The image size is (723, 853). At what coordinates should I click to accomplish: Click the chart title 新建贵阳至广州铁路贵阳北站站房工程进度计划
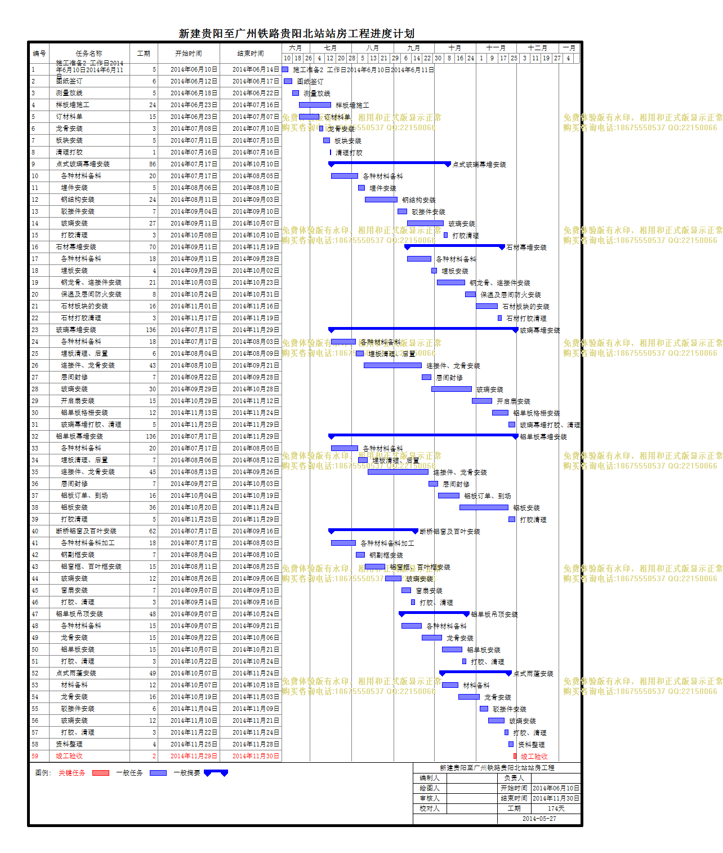pos(297,34)
